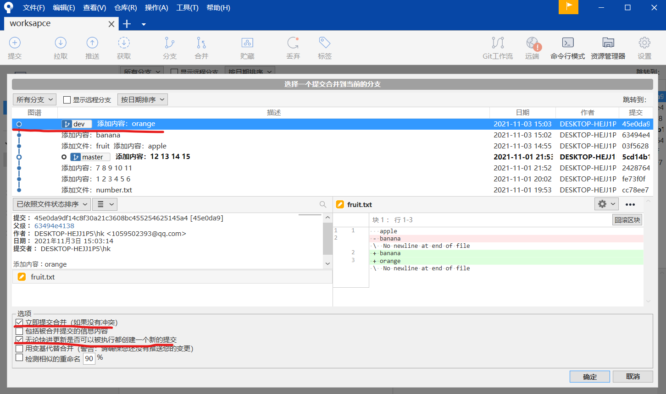Open the diff gear settings dropdown

tap(606, 204)
